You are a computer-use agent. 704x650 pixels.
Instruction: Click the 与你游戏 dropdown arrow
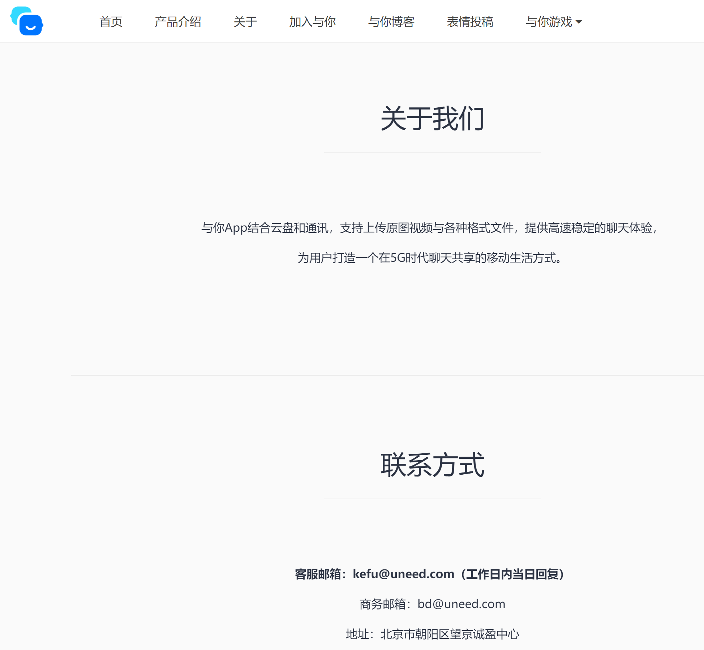click(x=580, y=22)
